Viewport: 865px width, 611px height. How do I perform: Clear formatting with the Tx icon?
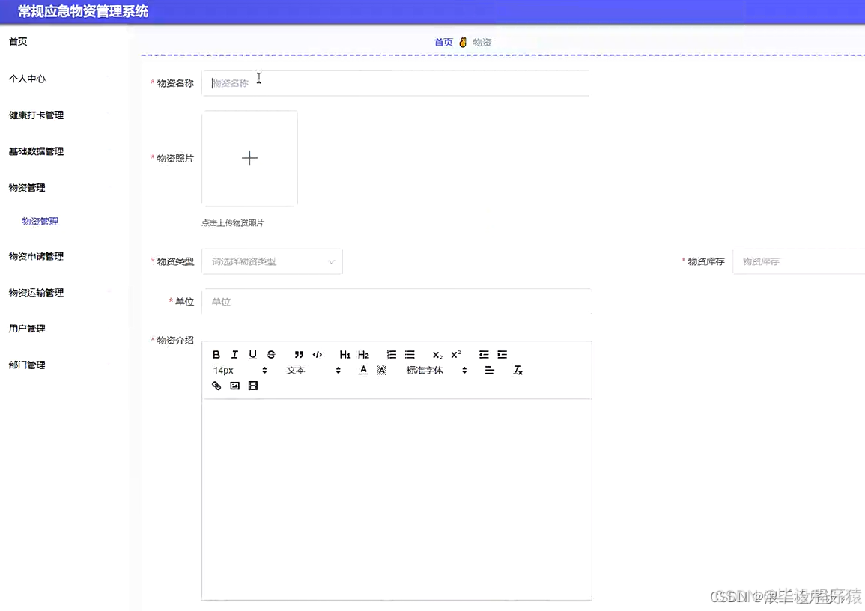tap(518, 370)
